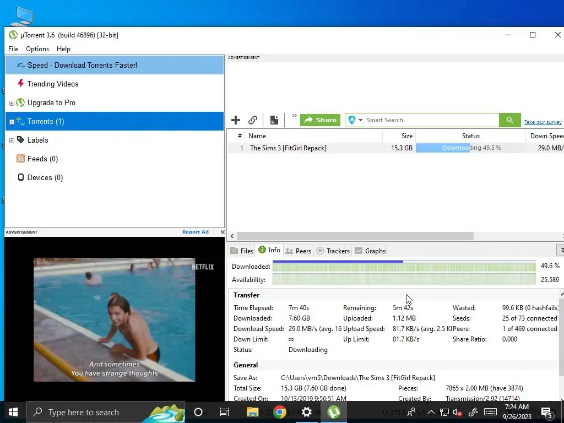Click left arrow of torrent list scrollbar
This screenshot has width=564, height=423.
coord(232,236)
